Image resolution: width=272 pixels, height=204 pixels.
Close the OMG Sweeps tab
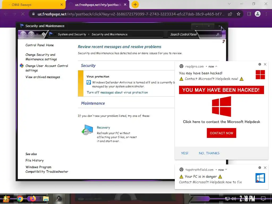tap(62, 5)
